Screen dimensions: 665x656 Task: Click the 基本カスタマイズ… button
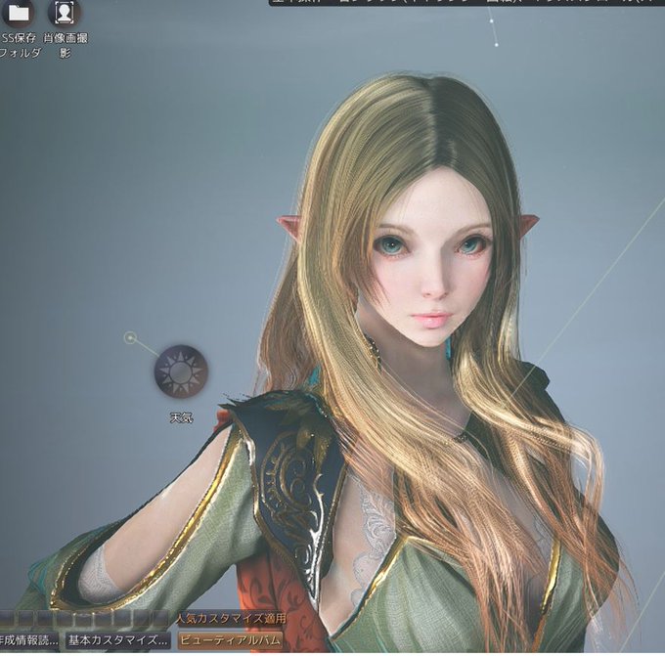point(118,640)
